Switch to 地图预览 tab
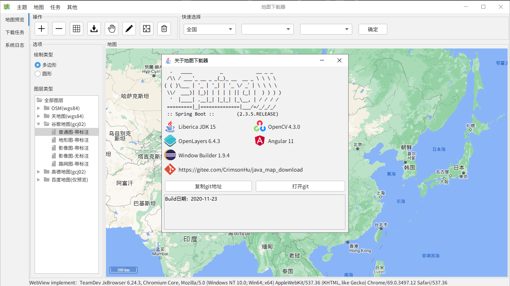 pyautogui.click(x=15, y=19)
